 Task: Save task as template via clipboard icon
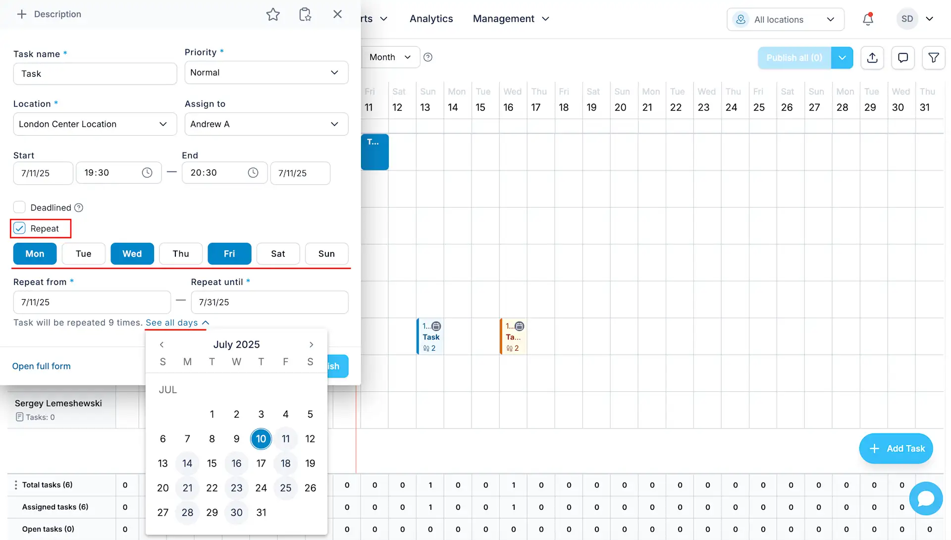tap(305, 14)
